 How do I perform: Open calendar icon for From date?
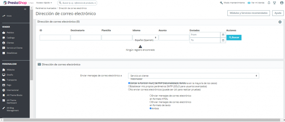(x=223, y=35)
